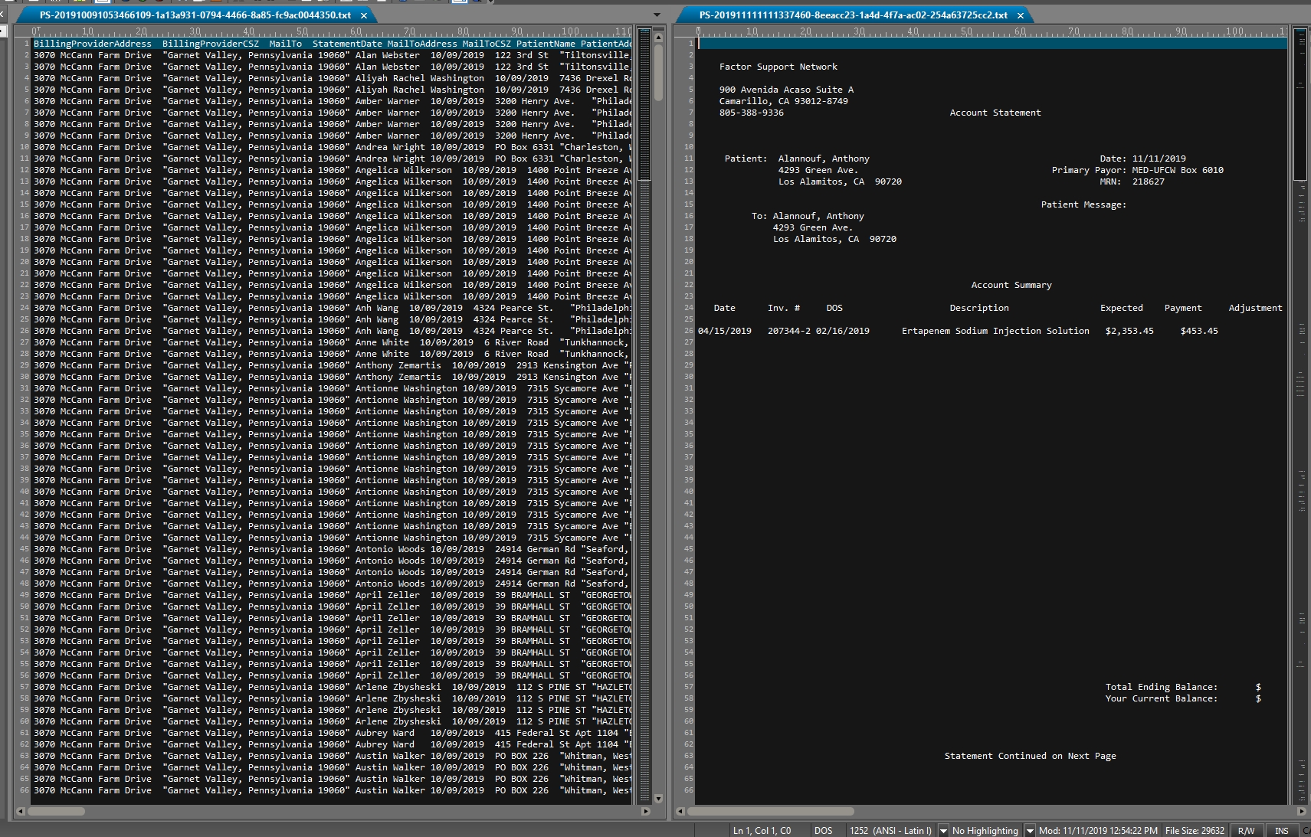The width and height of the screenshot is (1311, 837).
Task: Click the Mod: 11/11/2019 12:54:22 PM status entry
Action: (x=1098, y=830)
